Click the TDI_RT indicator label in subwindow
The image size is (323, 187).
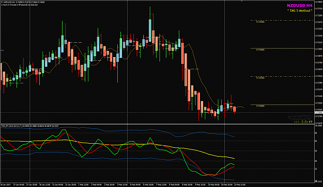[x=30, y=126]
